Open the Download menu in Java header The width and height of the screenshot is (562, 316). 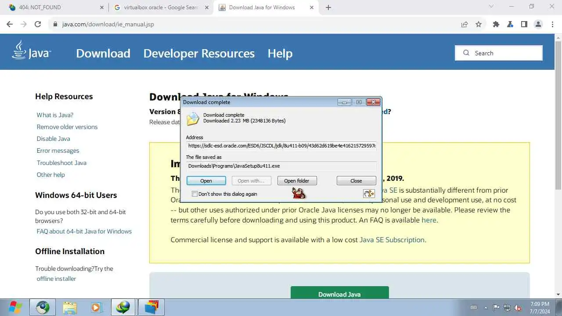tap(103, 53)
